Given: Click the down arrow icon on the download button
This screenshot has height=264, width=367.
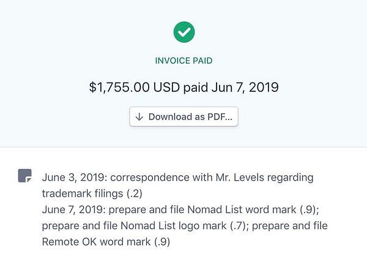Looking at the screenshot, I should point(139,117).
